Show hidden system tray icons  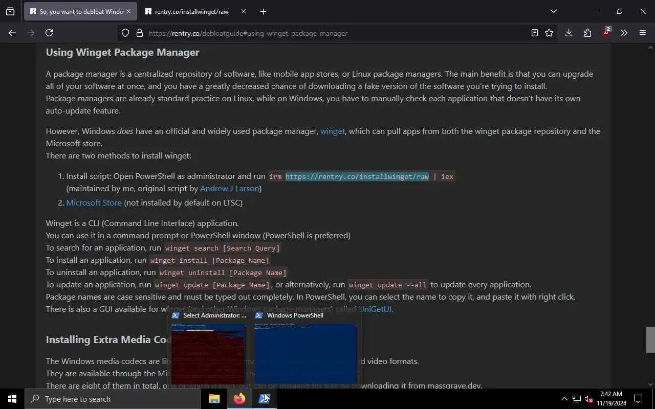(x=564, y=399)
